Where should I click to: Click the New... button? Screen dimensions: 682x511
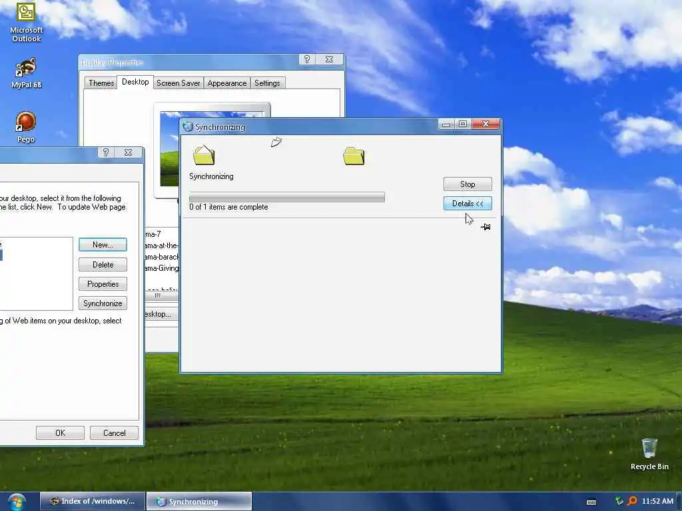(103, 245)
